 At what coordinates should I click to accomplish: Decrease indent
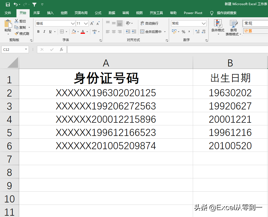[x=128, y=32]
